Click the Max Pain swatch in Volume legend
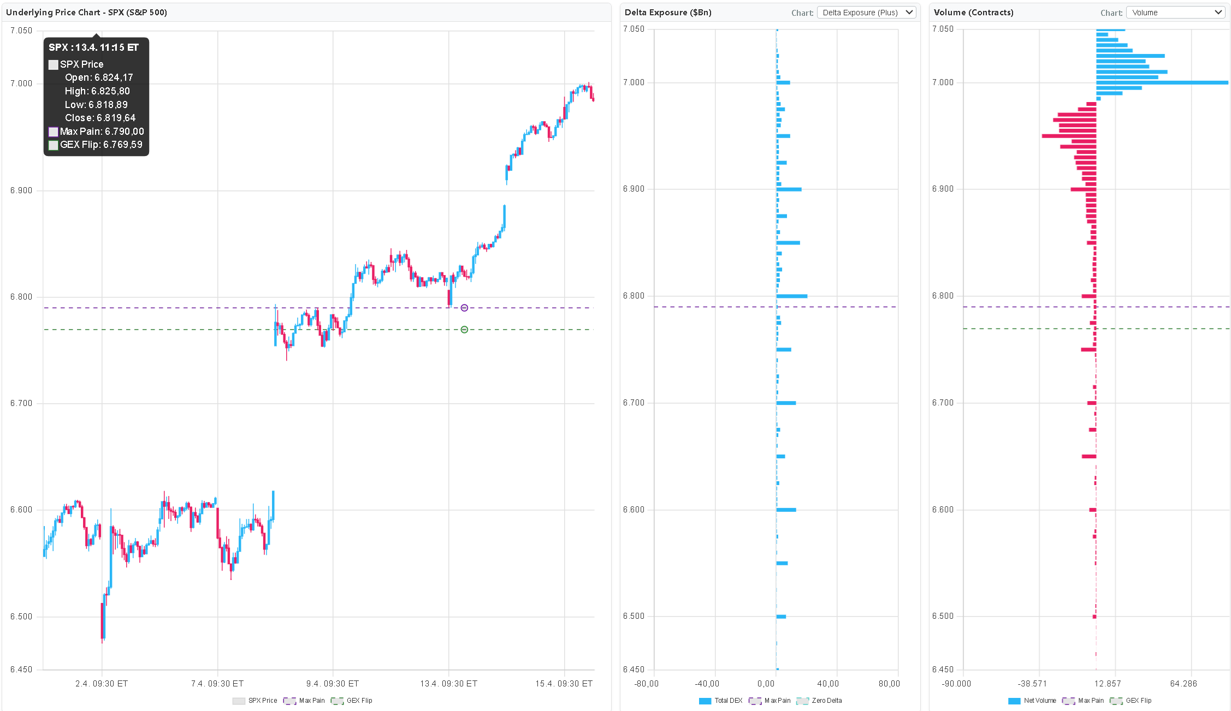Image resolution: width=1231 pixels, height=711 pixels. 1068,701
